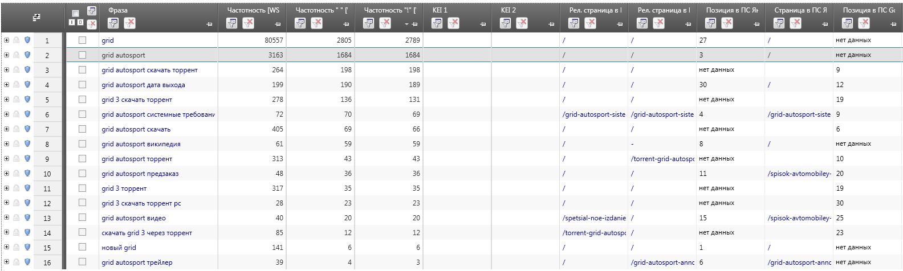Click the shield icon in row 10
903x271 pixels.
coord(27,173)
